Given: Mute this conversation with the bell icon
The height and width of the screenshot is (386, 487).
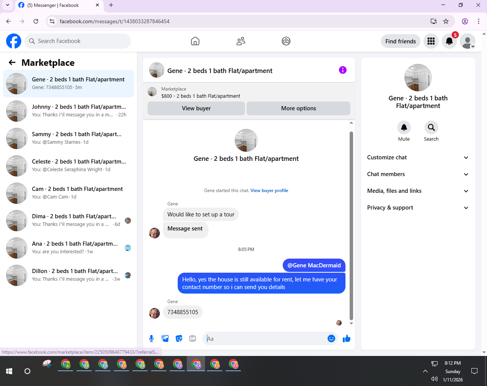Looking at the screenshot, I should tap(404, 127).
